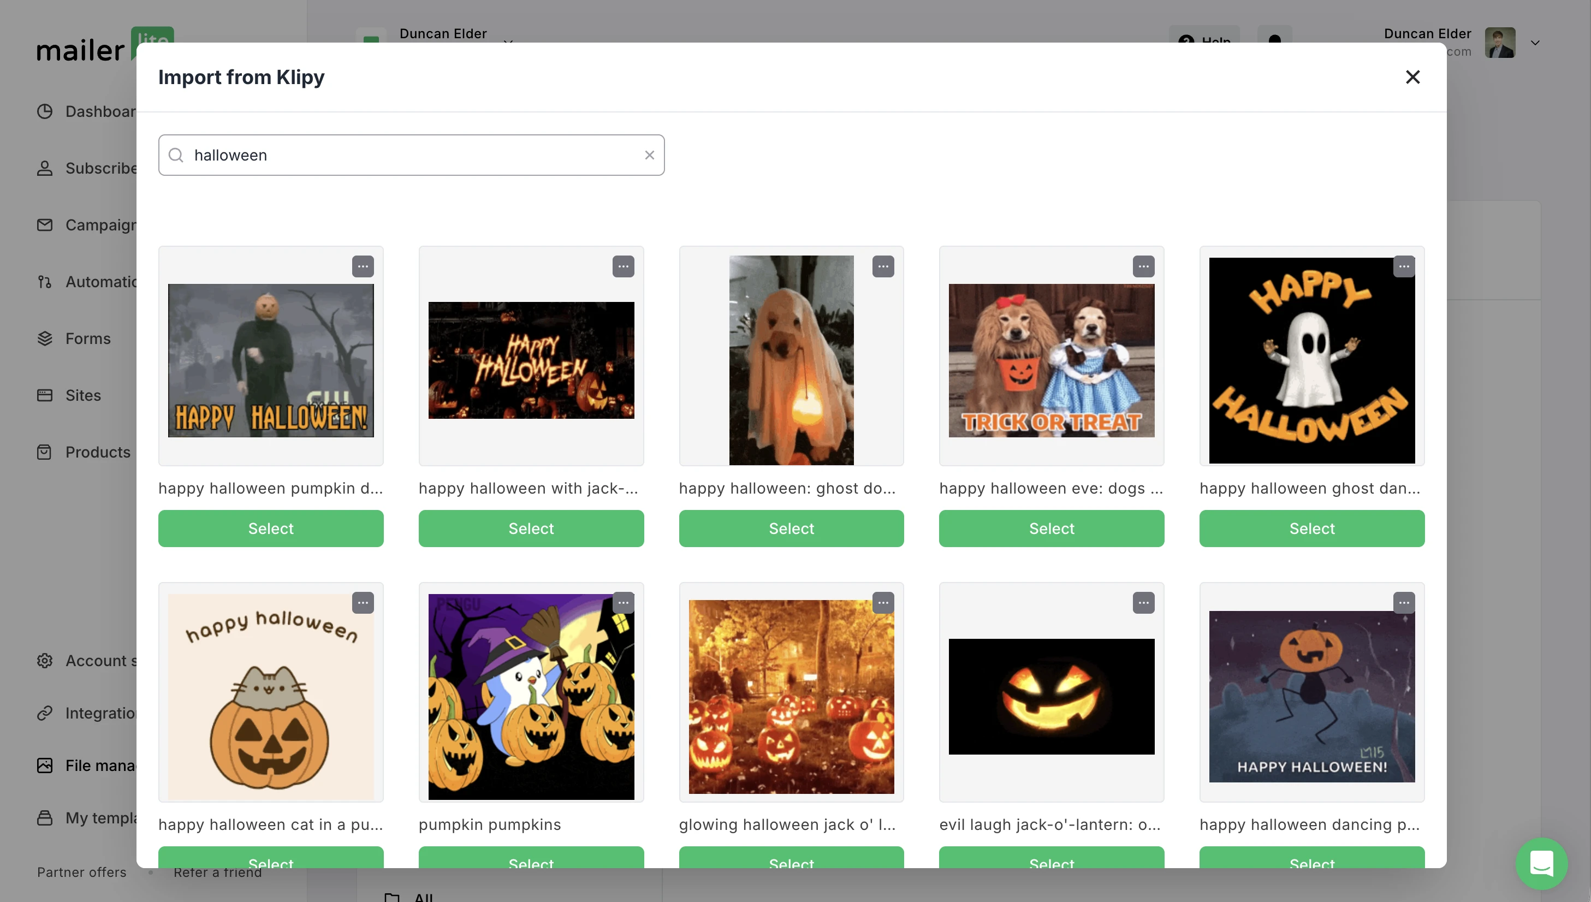1591x902 pixels.
Task: Select the ghost dog GIF
Action: pyautogui.click(x=791, y=529)
